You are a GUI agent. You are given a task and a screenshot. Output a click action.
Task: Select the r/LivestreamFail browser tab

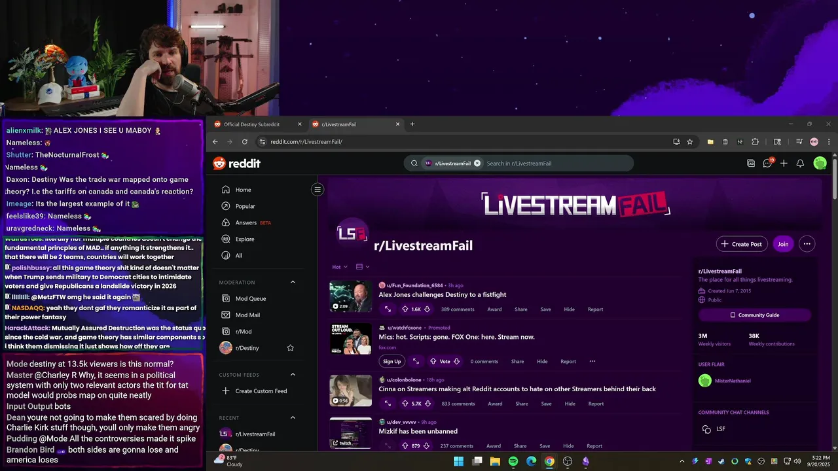click(357, 124)
